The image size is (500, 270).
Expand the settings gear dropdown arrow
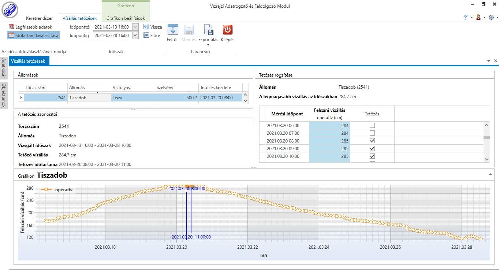(x=497, y=18)
